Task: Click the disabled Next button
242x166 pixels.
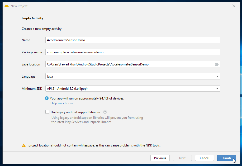Action: 182,158
